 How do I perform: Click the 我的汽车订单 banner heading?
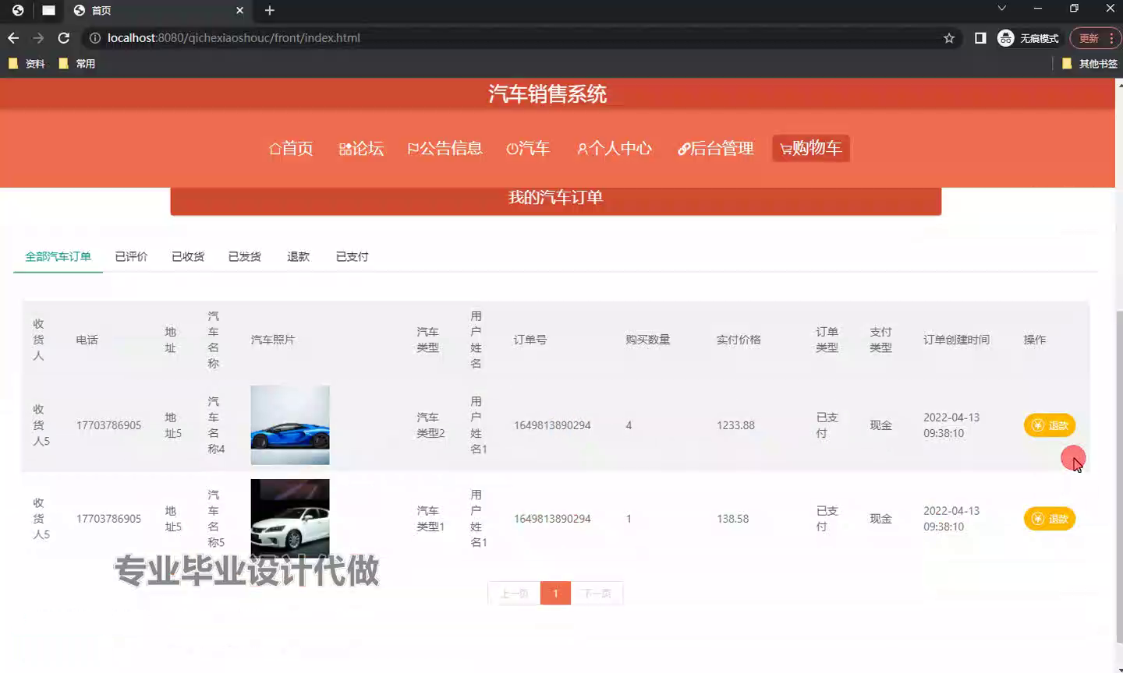coord(555,197)
